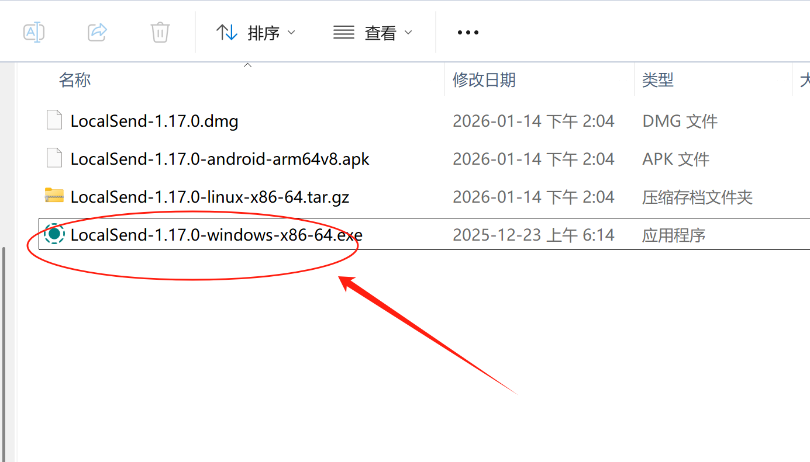This screenshot has width=810, height=462.
Task: Open the 查看 view dropdown
Action: (373, 33)
